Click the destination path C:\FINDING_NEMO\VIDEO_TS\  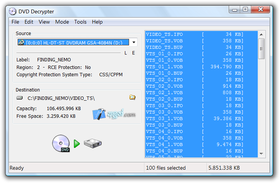click(x=61, y=98)
